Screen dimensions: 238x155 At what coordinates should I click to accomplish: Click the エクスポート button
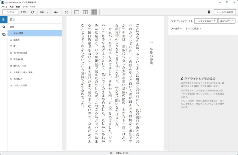click(227, 21)
